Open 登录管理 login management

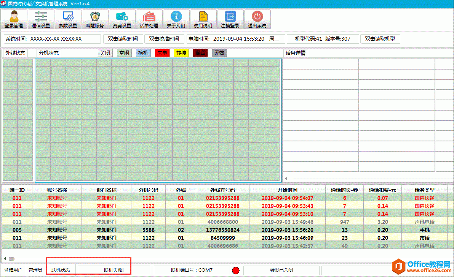pos(14,19)
